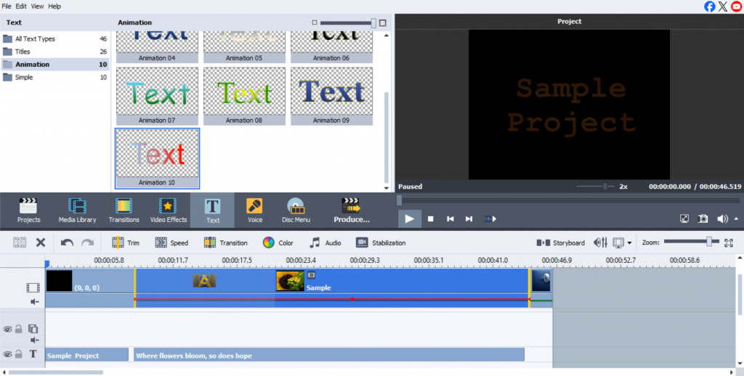Open the Speed tool
Image resolution: width=744 pixels, height=376 pixels.
pos(171,242)
